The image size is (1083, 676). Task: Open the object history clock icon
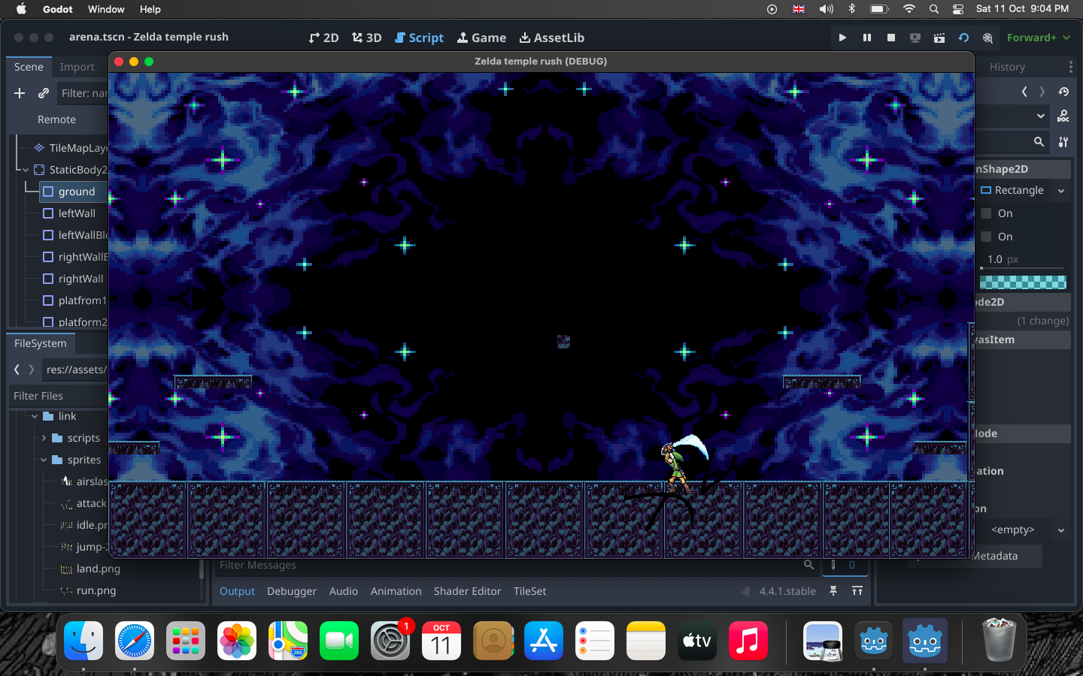click(x=1063, y=92)
